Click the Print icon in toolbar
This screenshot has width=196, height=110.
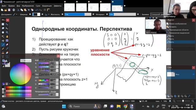[x=13, y=10]
